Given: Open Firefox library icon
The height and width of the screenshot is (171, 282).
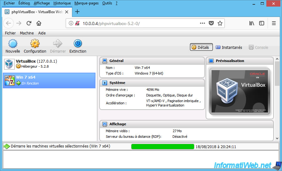Looking at the screenshot, I should [x=252, y=23].
